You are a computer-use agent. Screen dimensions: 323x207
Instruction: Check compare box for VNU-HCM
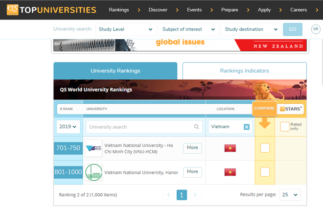[x=265, y=148]
